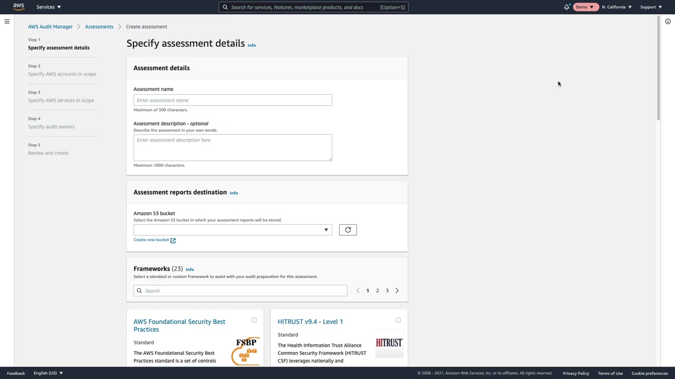Viewport: 675px width, 379px height.
Task: Open Info link beside Frameworks heading
Action: point(190,270)
